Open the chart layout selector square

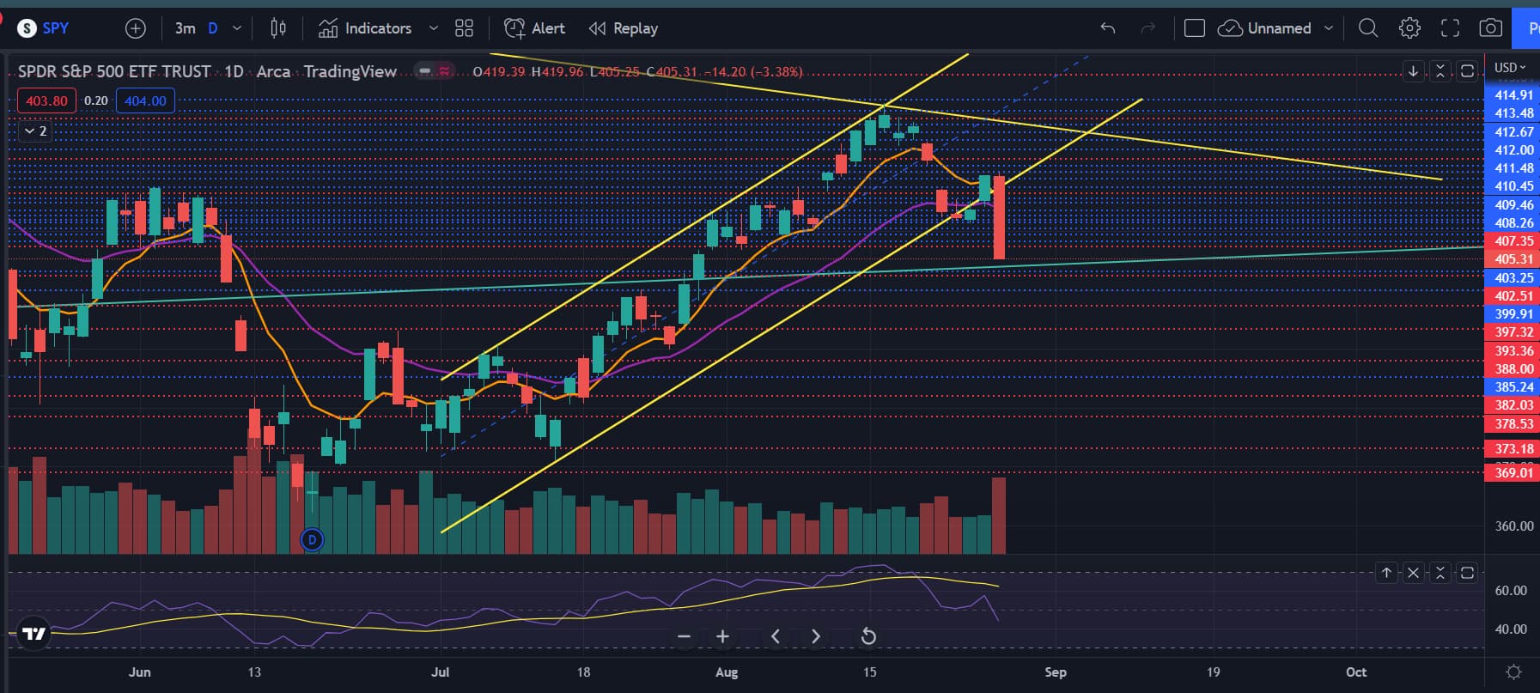[1194, 28]
